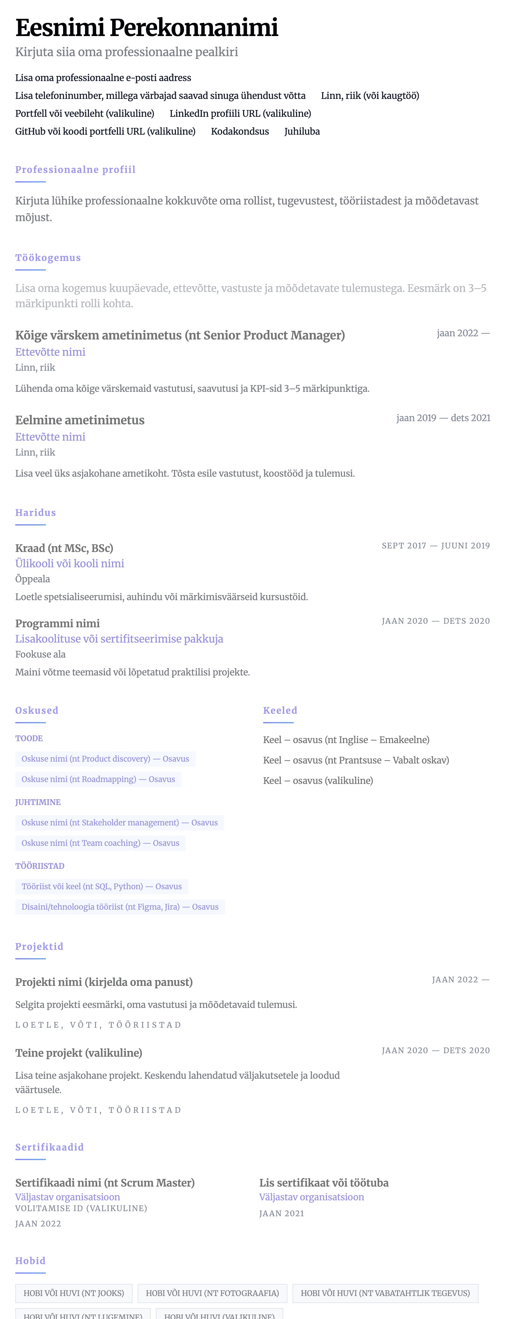Screen dimensions: 506x1319
Task: Click the professional headline placeholder text
Action: (x=126, y=52)
